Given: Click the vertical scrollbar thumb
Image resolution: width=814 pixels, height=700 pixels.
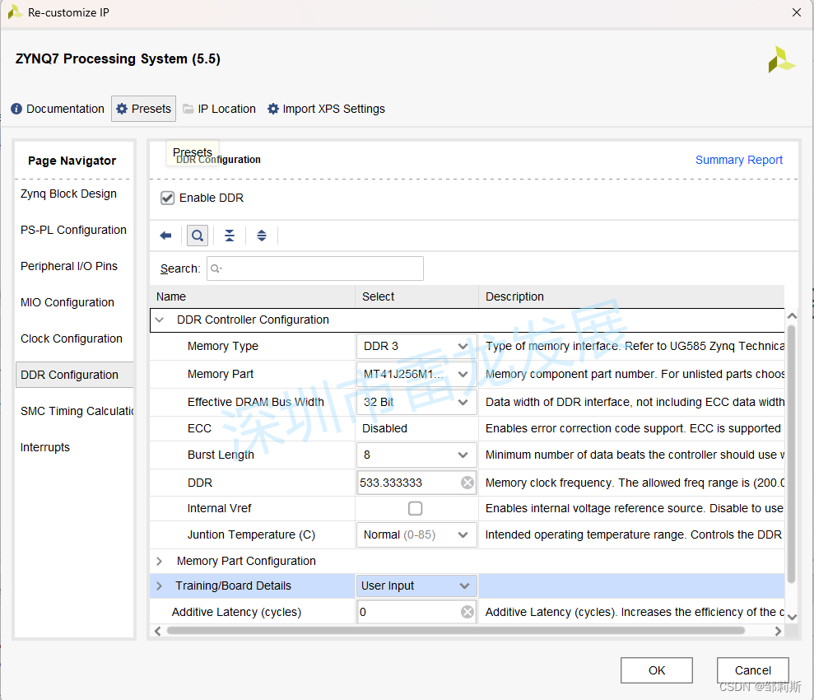Looking at the screenshot, I should (791, 454).
